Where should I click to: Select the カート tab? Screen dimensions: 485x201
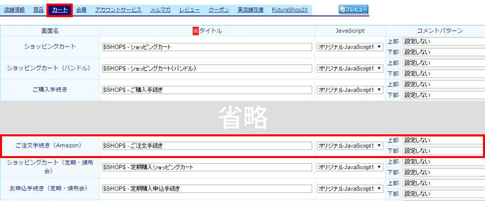[60, 10]
